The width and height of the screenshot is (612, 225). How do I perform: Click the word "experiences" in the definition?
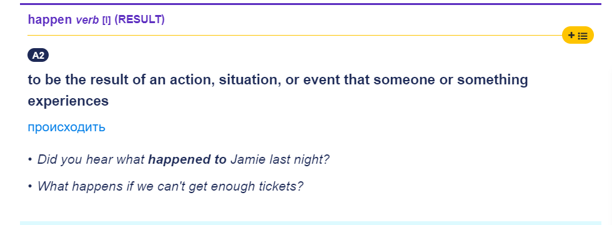pos(68,101)
